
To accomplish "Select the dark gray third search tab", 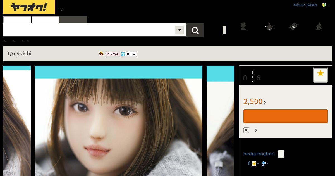I will (x=73, y=20).
